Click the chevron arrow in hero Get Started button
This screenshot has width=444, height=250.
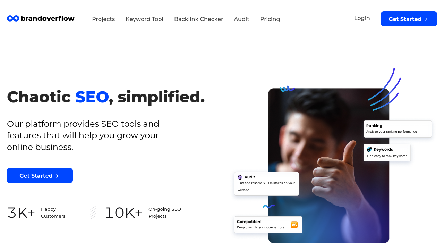click(x=57, y=176)
